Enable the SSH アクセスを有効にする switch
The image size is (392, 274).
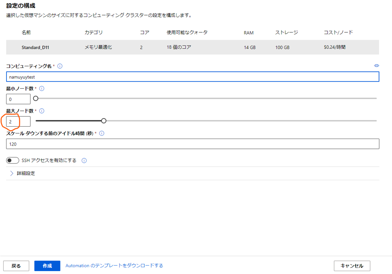(12, 160)
